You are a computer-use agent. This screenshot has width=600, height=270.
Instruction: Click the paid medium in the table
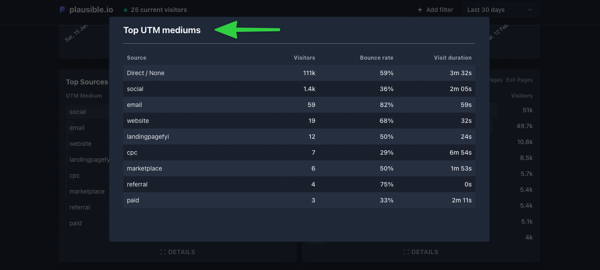point(133,200)
